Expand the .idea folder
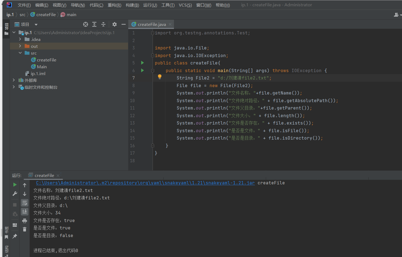This screenshot has height=257, width=402. 20,39
